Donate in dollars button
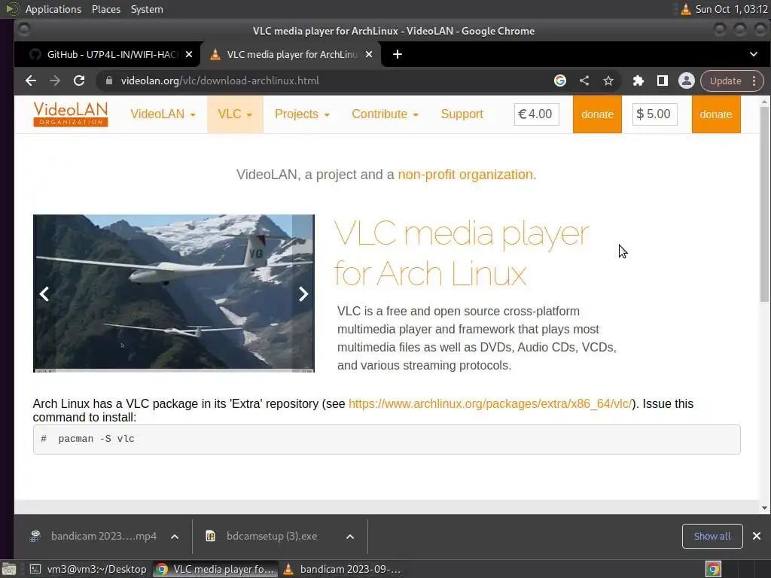771x578 pixels. (715, 114)
